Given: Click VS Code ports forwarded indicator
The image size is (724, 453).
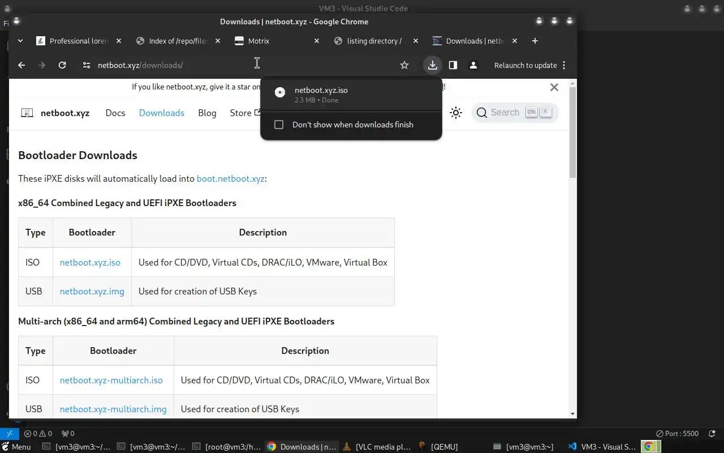Looking at the screenshot, I should pyautogui.click(x=68, y=434).
